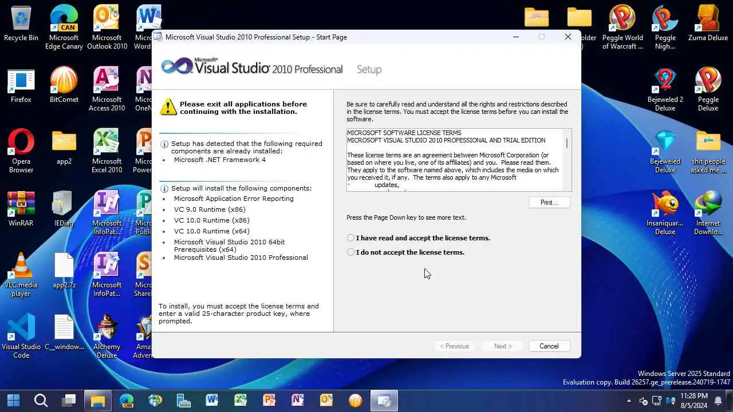Click 'VC 9.0 Runtime (x86)' component text

tap(210, 209)
